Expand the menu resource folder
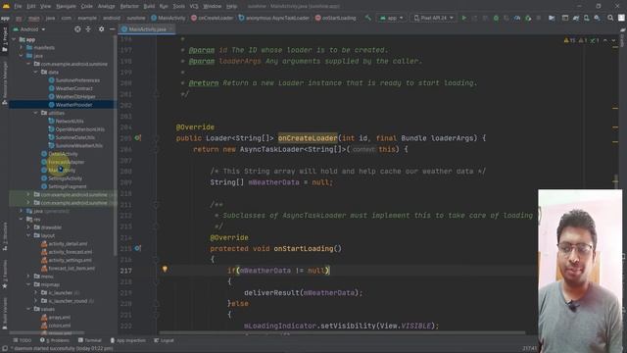Viewport: 627px width, 353px height. pos(28,277)
